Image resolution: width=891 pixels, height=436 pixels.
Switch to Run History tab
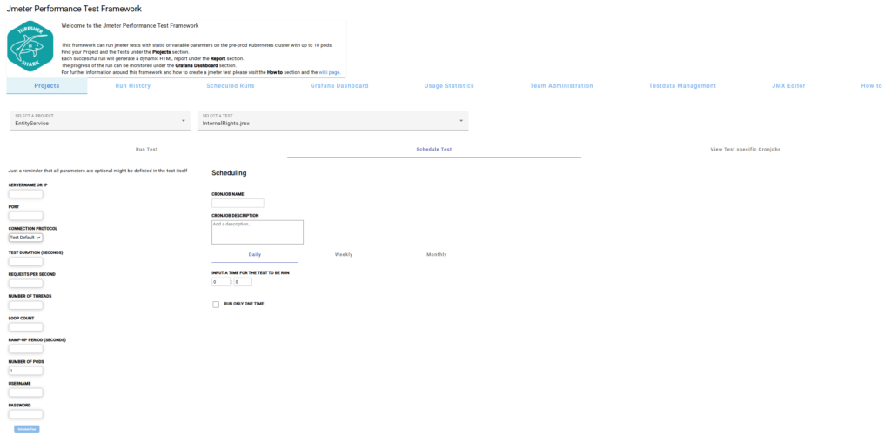133,86
